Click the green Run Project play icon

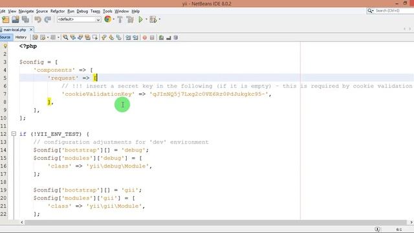pyautogui.click(x=140, y=19)
